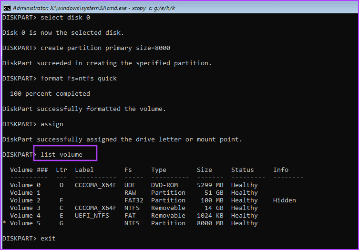This screenshot has height=250, width=359.
Task: Click 'UDF' file system cell
Action: (x=130, y=185)
